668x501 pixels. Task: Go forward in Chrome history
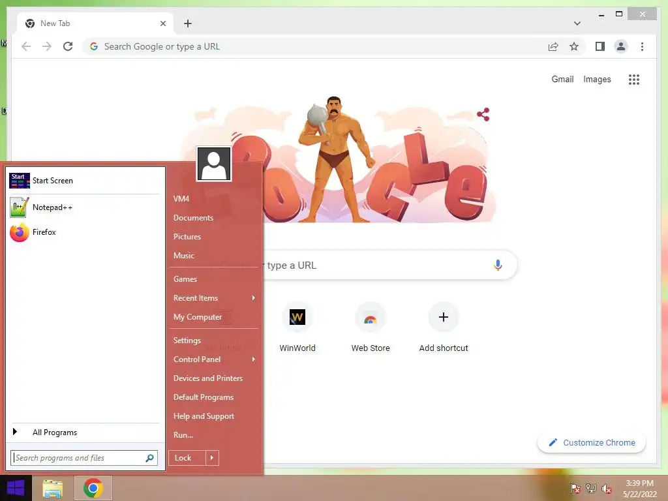(x=47, y=46)
